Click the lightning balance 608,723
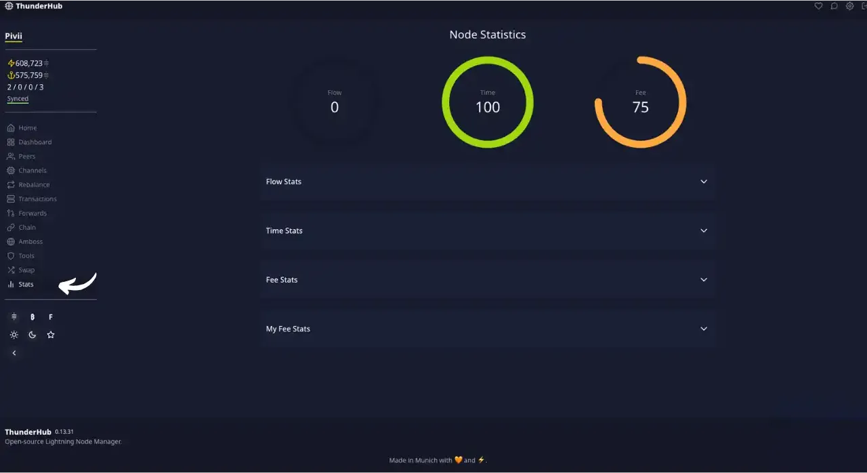Viewport: 867px width, 473px height. tap(28, 63)
